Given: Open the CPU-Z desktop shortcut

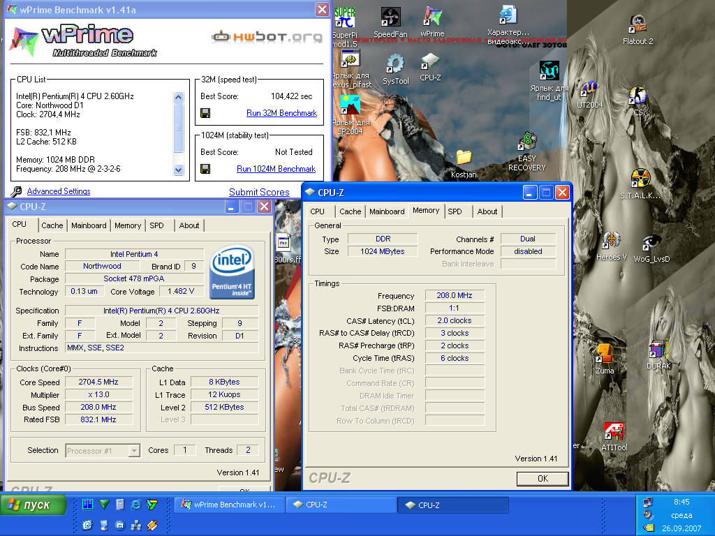Looking at the screenshot, I should pos(430,62).
